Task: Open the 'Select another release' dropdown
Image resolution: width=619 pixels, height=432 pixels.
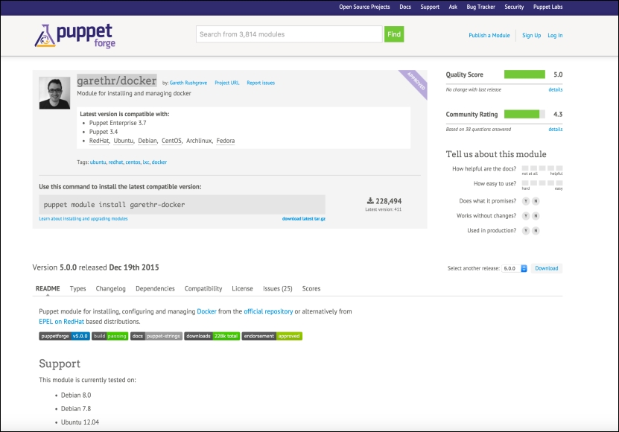Action: [x=514, y=268]
